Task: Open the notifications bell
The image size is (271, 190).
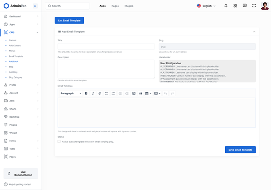Action: (226, 6)
